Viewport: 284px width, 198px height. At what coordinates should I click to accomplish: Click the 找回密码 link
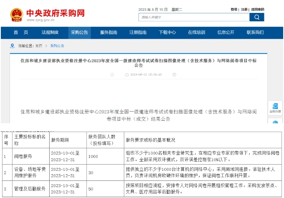[258, 10]
